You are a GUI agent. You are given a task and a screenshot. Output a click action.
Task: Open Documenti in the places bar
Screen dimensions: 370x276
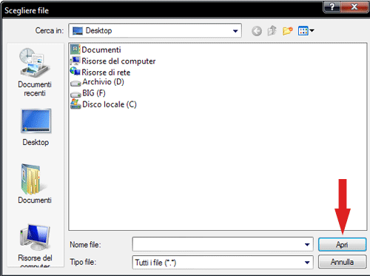[x=35, y=184]
